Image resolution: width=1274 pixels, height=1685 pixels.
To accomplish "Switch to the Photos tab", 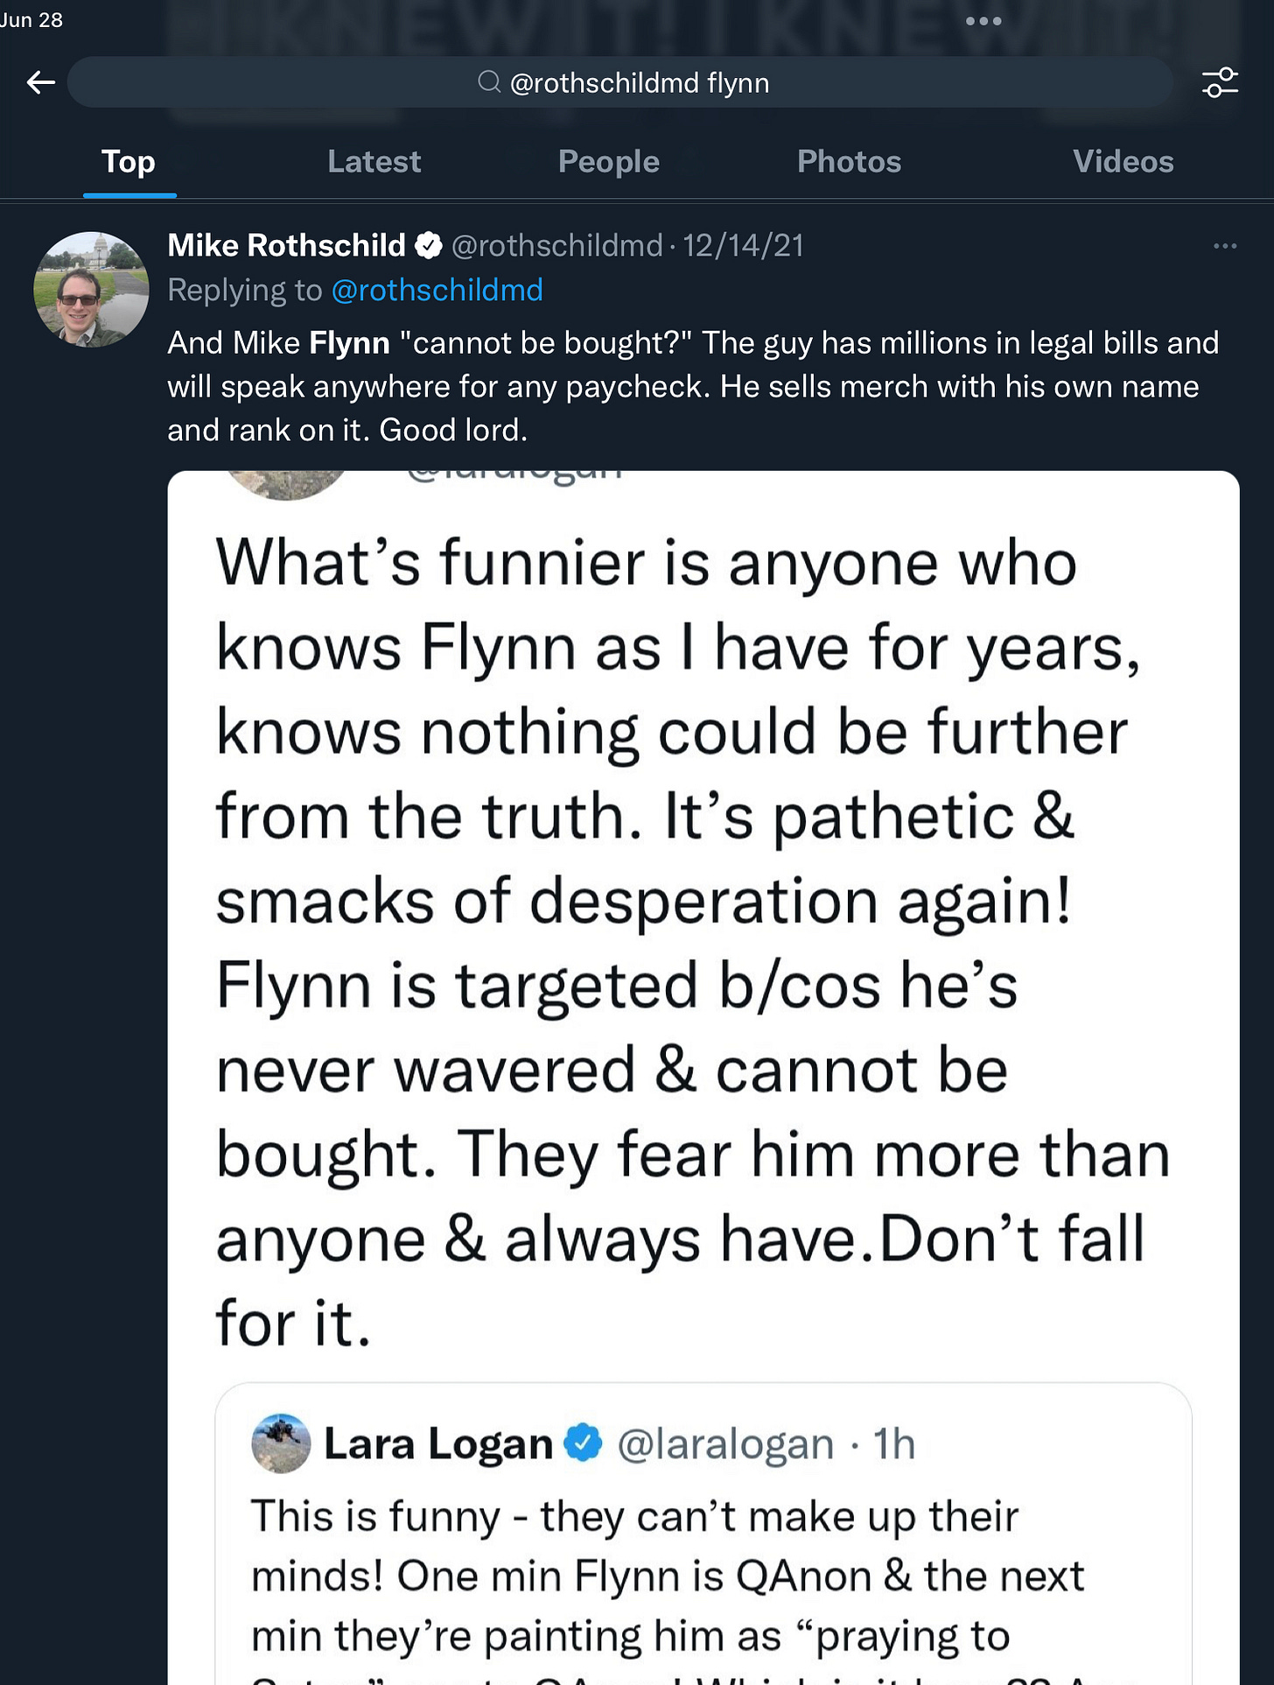I will pos(849,162).
